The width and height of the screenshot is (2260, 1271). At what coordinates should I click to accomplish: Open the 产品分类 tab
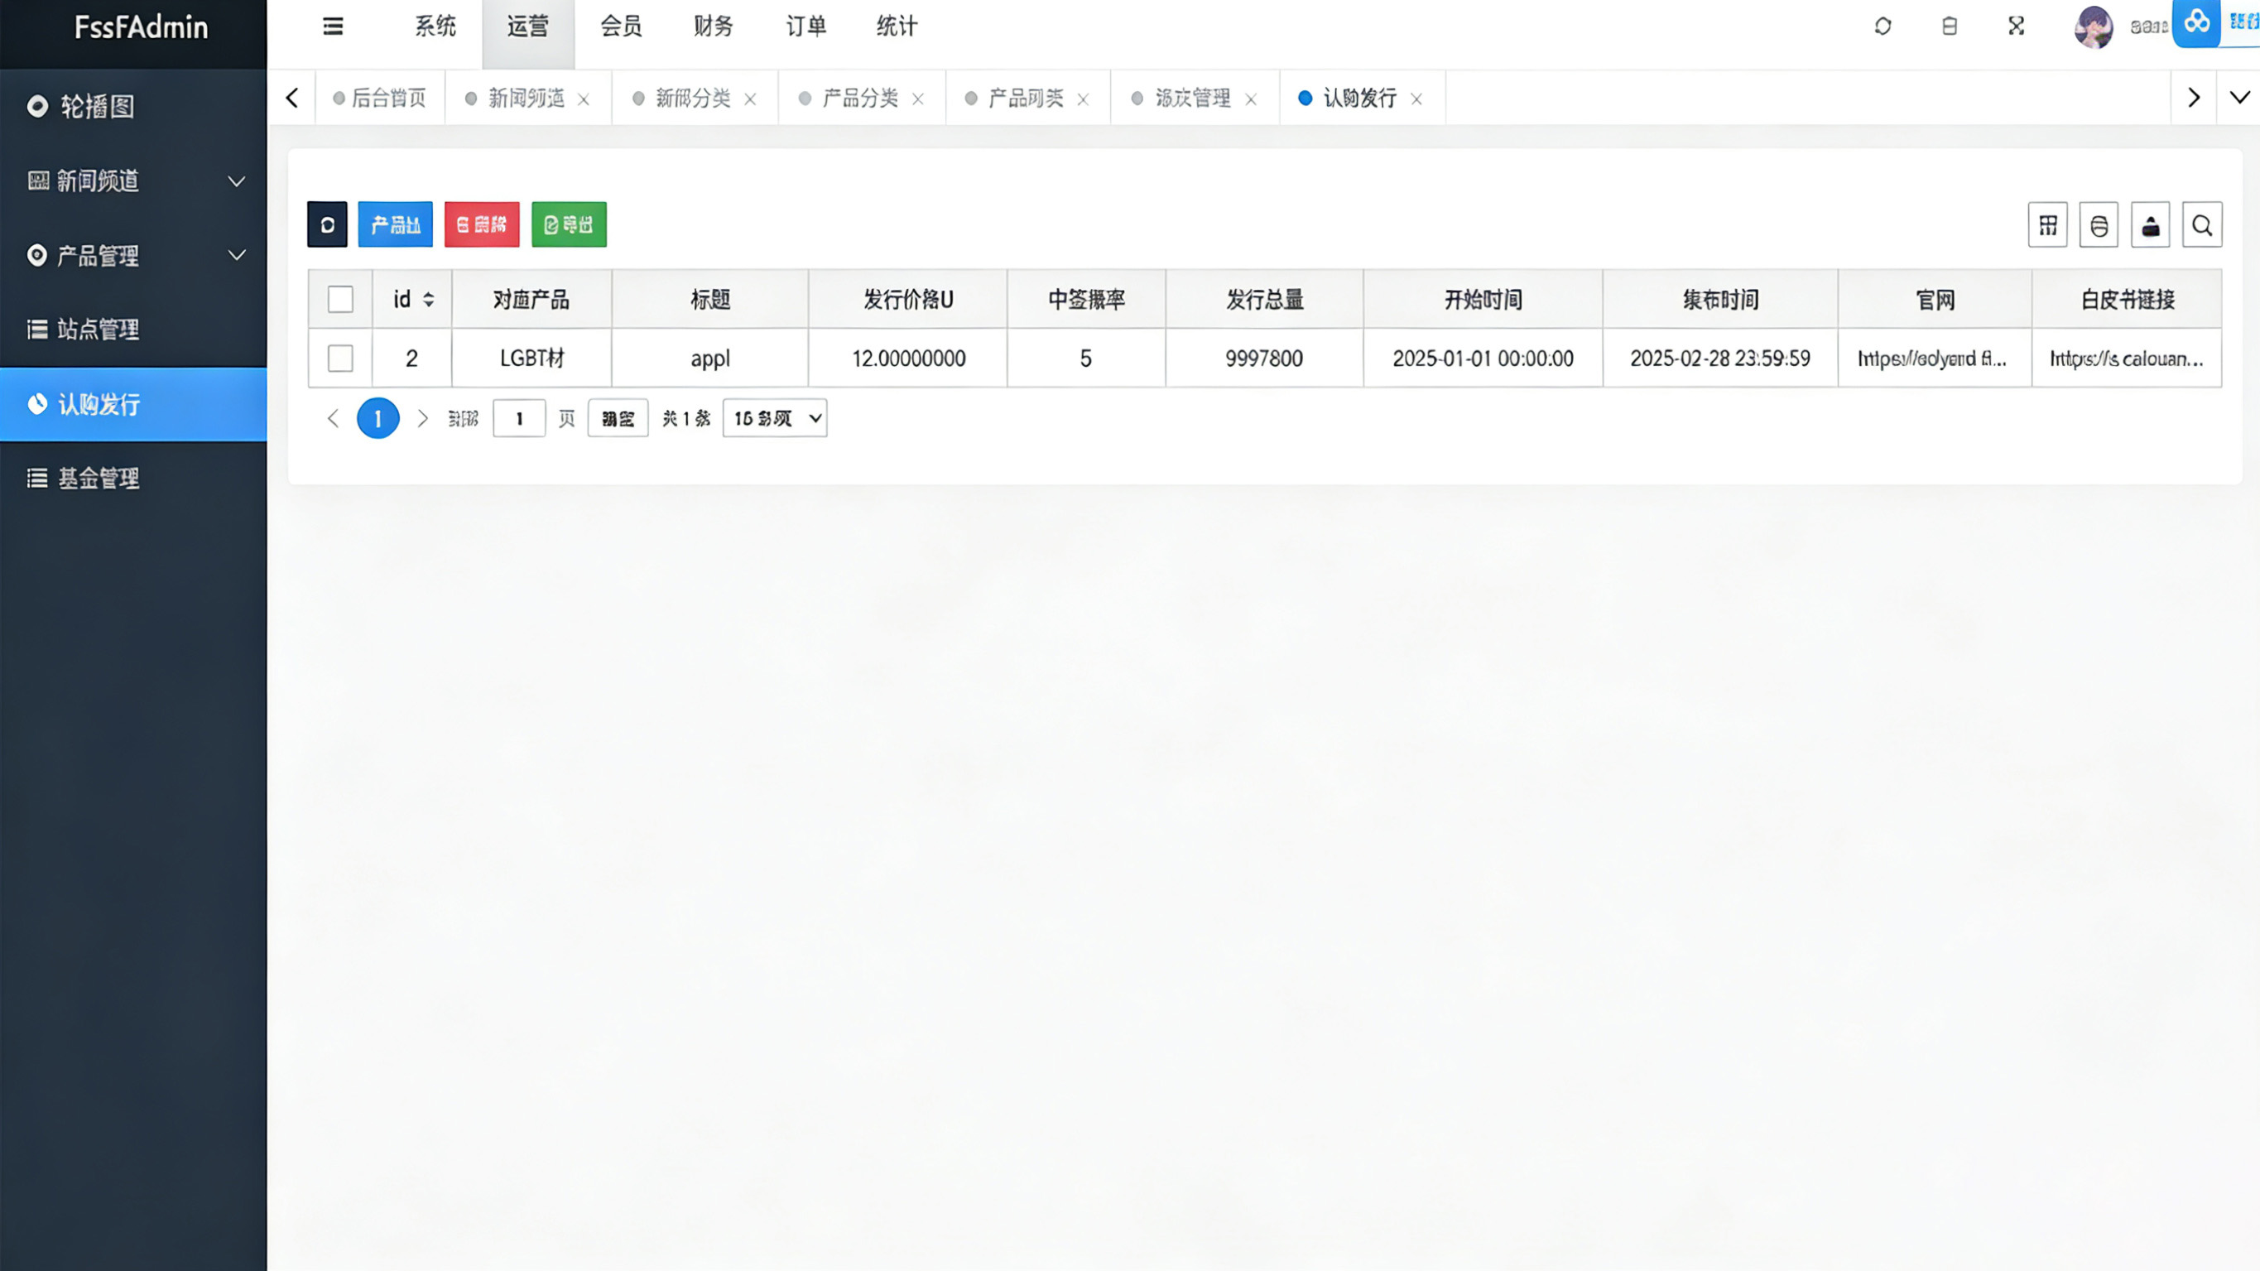[859, 99]
